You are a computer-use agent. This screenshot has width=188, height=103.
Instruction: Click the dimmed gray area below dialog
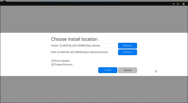[94, 89]
